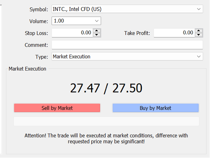This screenshot has width=210, height=158.
Task: Click the 27.47 bid price
Action: (x=85, y=88)
